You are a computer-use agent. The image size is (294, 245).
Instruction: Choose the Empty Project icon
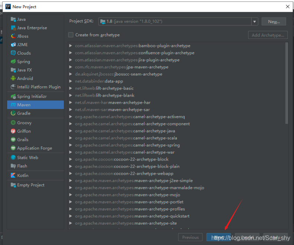pyautogui.click(x=13, y=185)
